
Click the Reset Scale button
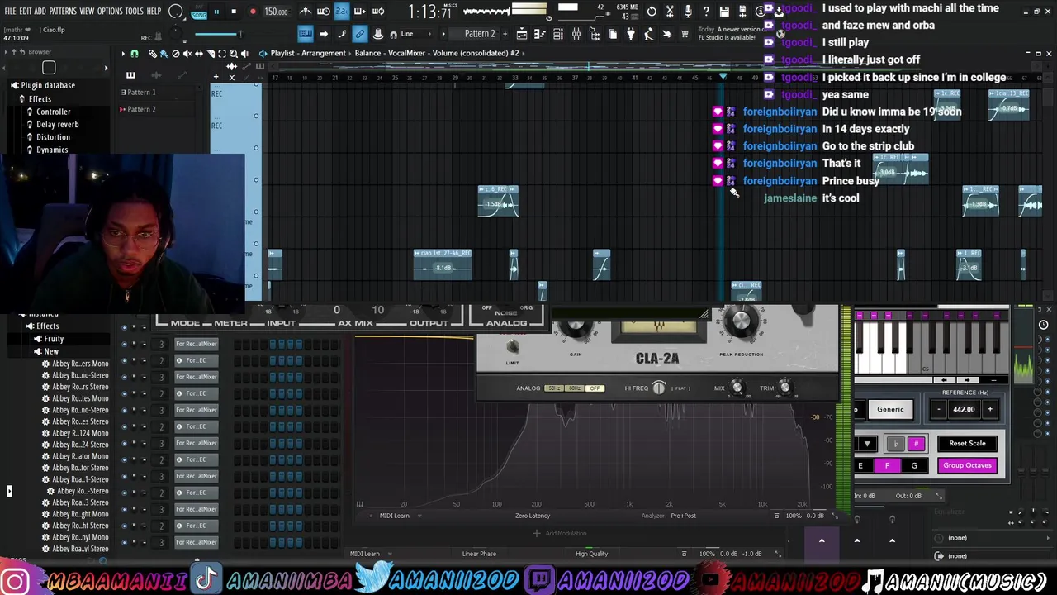tap(967, 444)
